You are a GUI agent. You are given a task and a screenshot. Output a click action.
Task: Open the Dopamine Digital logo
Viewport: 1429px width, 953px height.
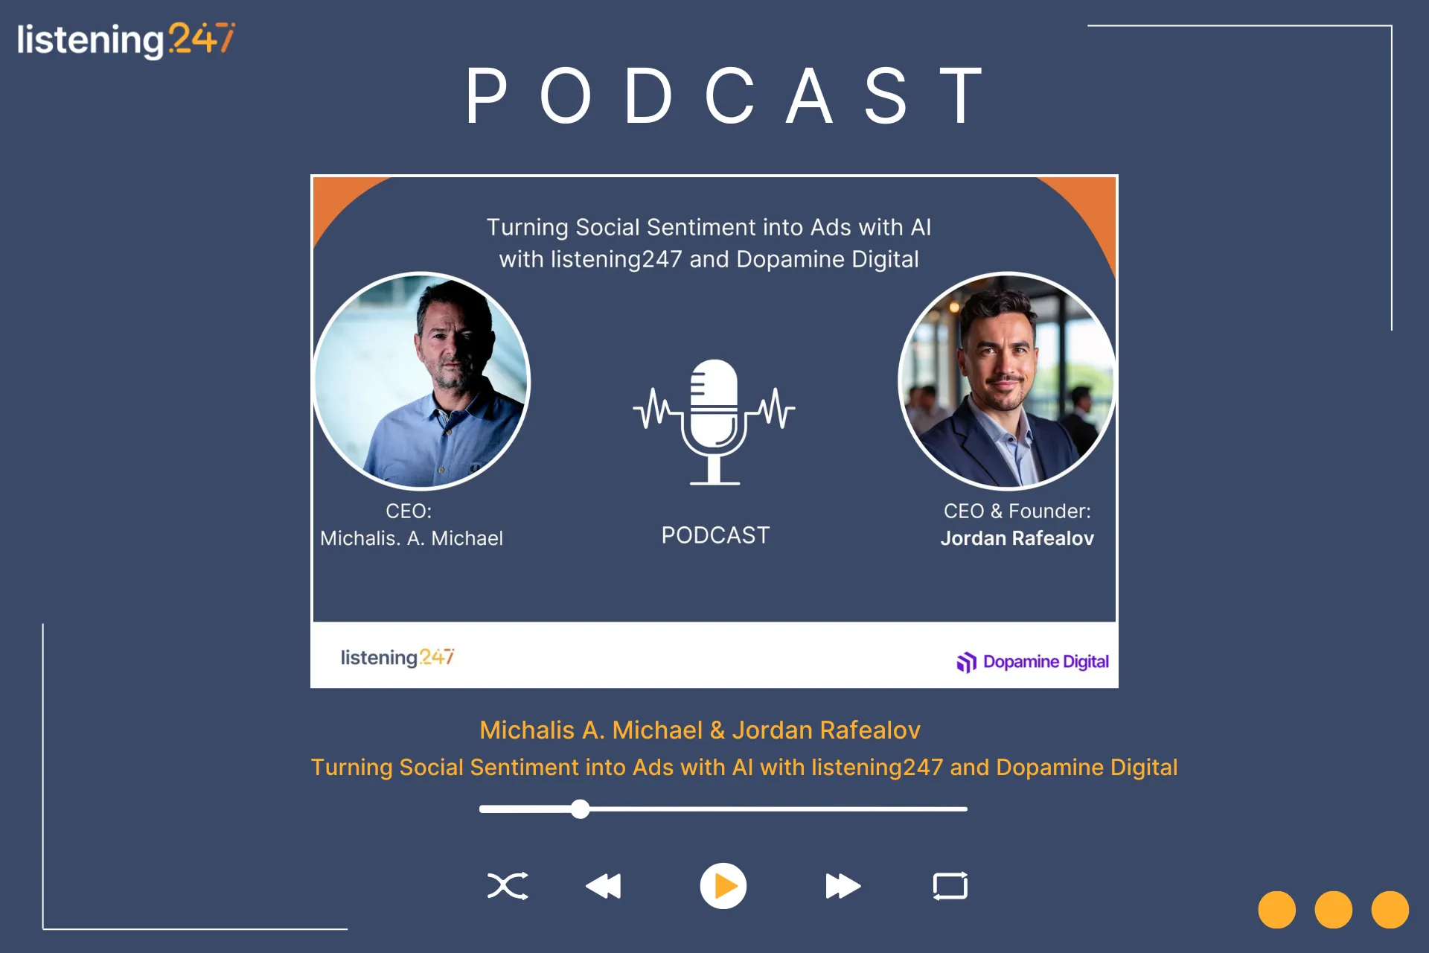coord(1033,661)
